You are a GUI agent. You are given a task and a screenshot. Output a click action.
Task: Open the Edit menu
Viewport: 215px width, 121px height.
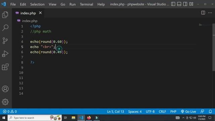pos(23,4)
